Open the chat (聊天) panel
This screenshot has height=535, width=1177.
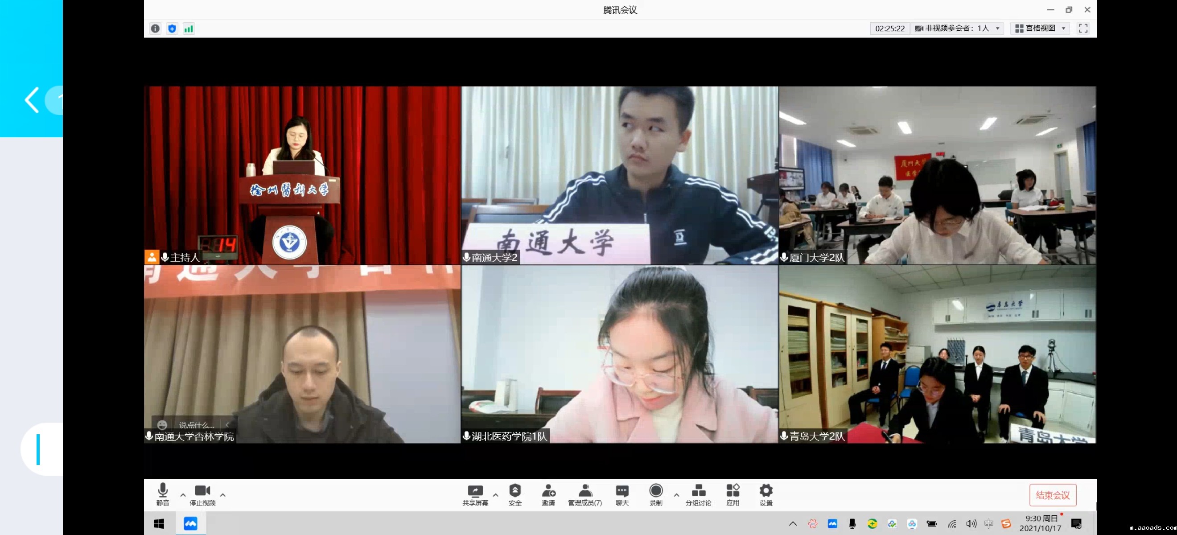click(622, 494)
